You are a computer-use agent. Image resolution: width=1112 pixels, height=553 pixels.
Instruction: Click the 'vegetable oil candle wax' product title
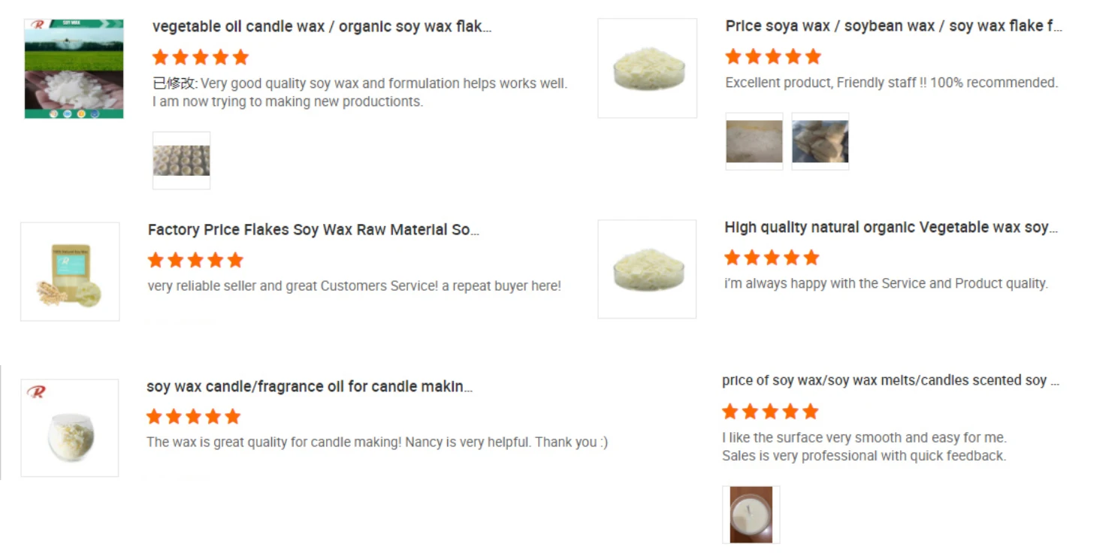[x=322, y=27]
